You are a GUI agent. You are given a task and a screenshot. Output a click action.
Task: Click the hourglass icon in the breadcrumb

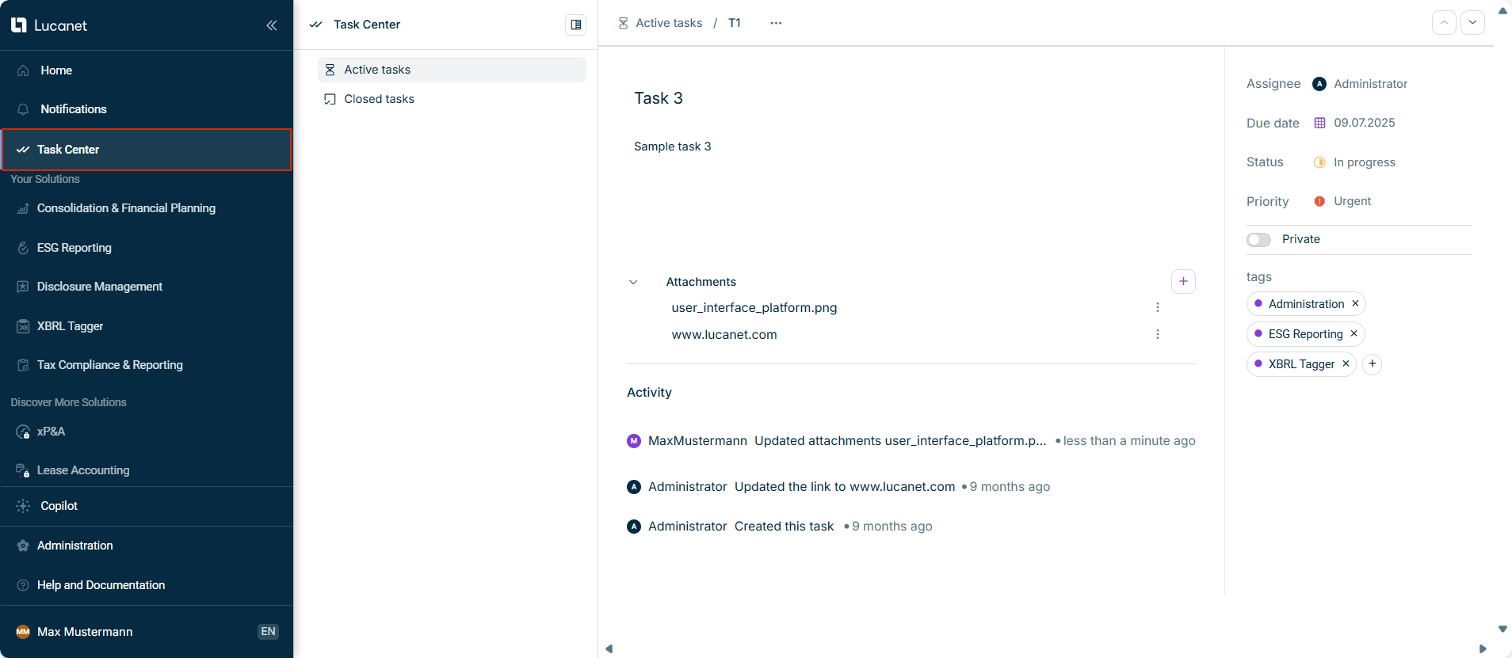pyautogui.click(x=624, y=23)
